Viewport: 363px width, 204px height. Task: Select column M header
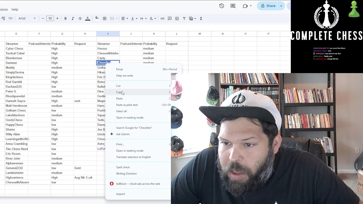(x=200, y=34)
